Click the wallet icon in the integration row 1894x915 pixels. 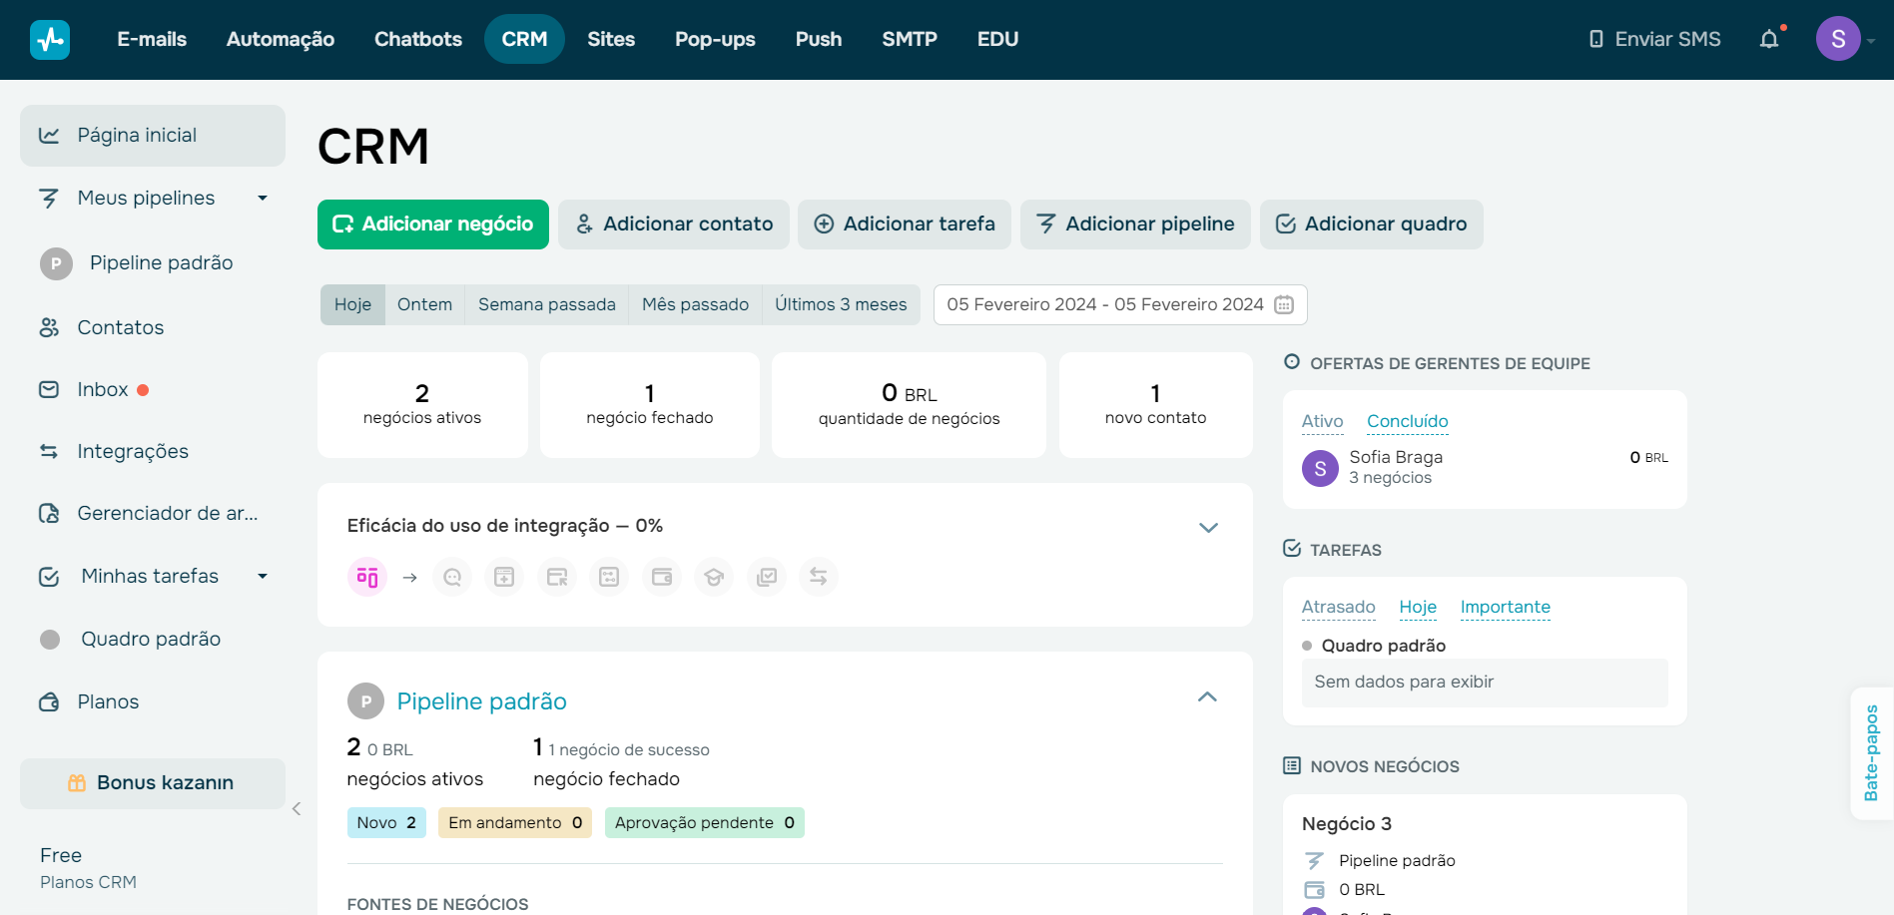pyautogui.click(x=661, y=577)
